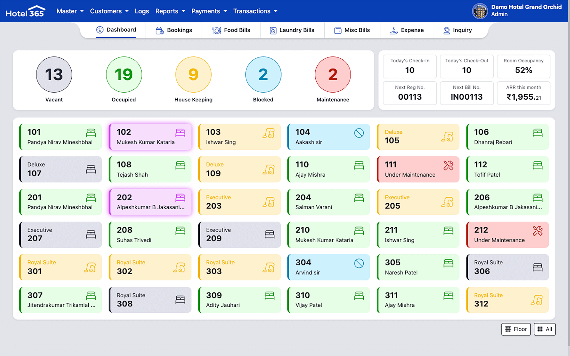
Task: Click the housekeeping icon on Royal Suite 312
Action: tap(537, 300)
